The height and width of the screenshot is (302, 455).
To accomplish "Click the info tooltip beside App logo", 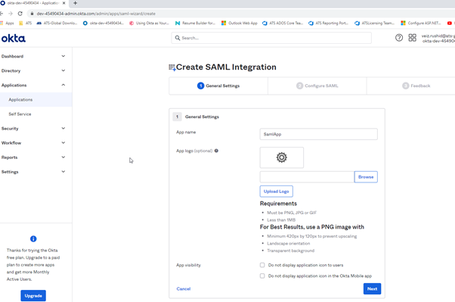I will [216, 151].
